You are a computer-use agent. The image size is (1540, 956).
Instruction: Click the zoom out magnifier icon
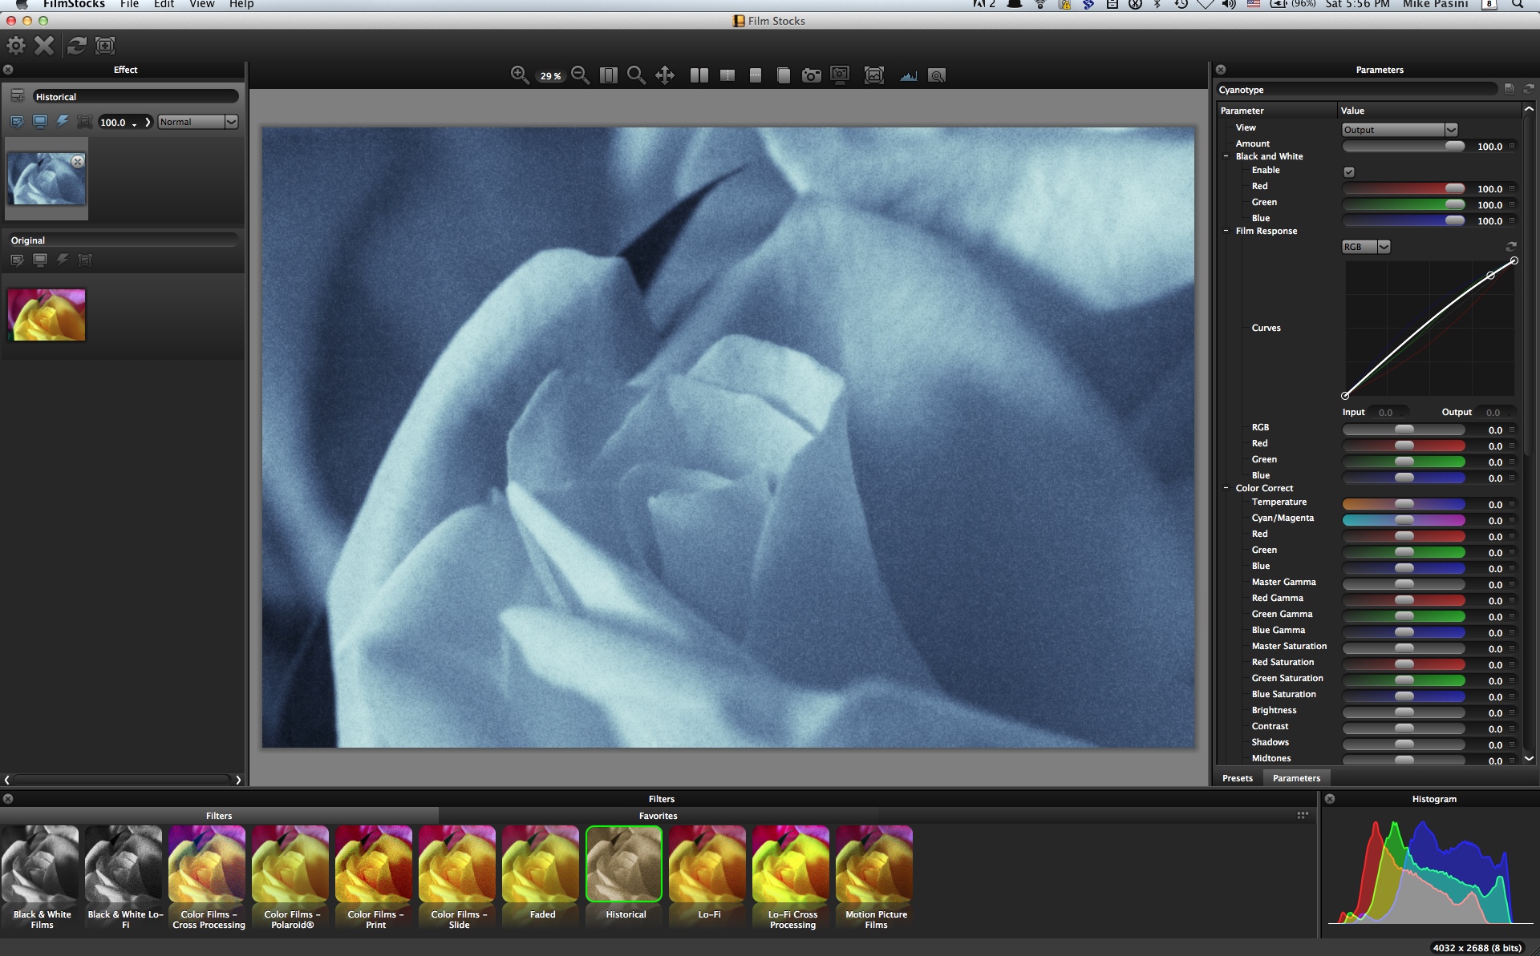581,75
